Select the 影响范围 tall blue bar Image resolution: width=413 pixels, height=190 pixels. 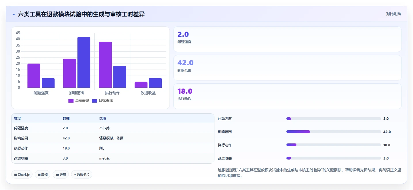[x=84, y=62]
